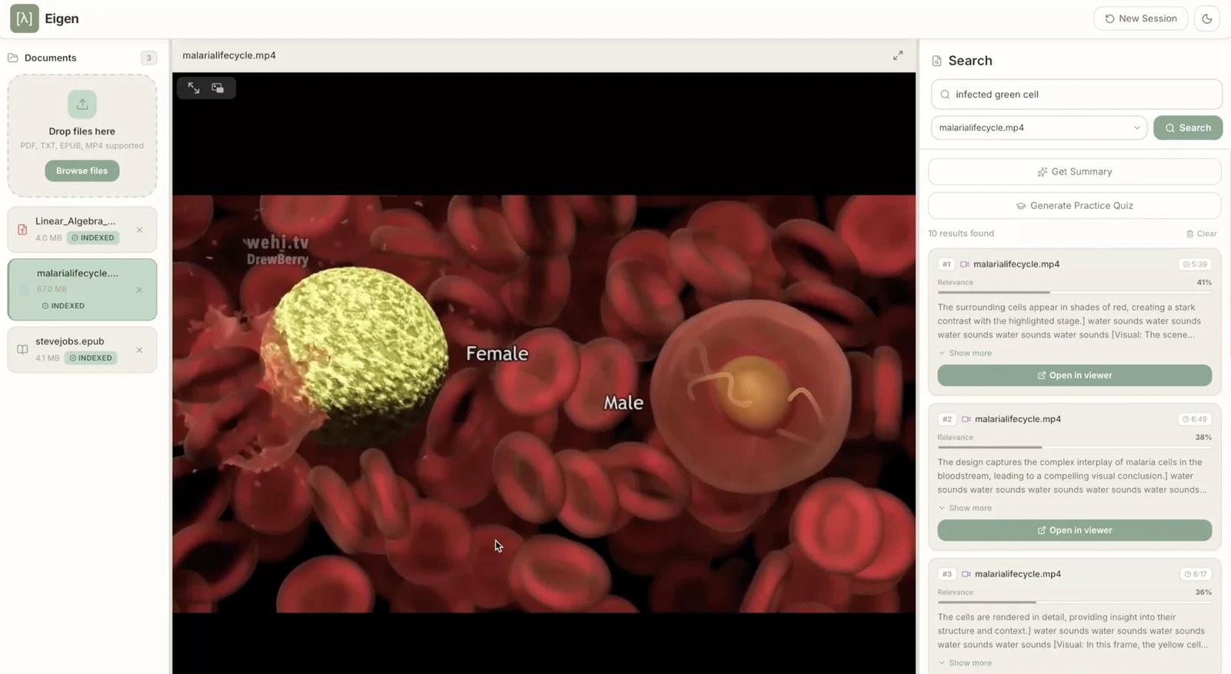Viewport: 1231px width, 674px height.
Task: Click the malarialifecycle.mp4 viewer title
Action: click(229, 55)
